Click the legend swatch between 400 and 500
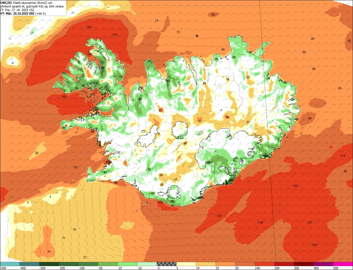Screen dimensions: 353x270 coord(323,264)
